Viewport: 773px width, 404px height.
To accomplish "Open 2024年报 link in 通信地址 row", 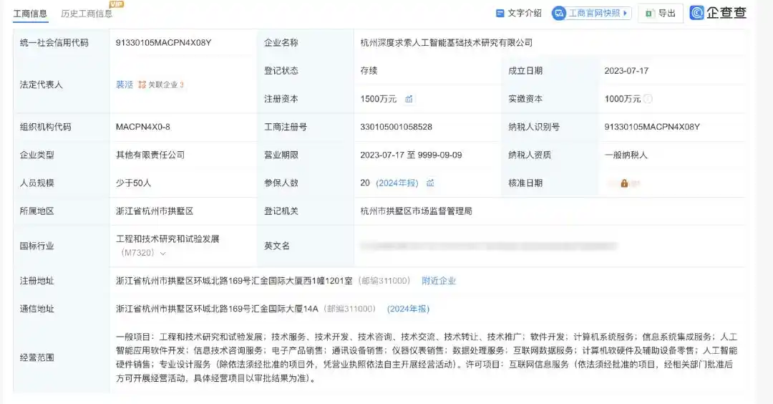I will coord(408,309).
